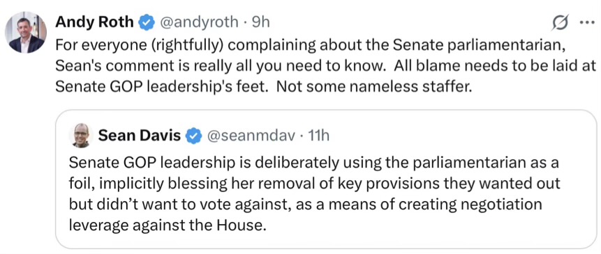This screenshot has height=254, width=601.
Task: Open the three-dot more options menu
Action: (x=587, y=23)
